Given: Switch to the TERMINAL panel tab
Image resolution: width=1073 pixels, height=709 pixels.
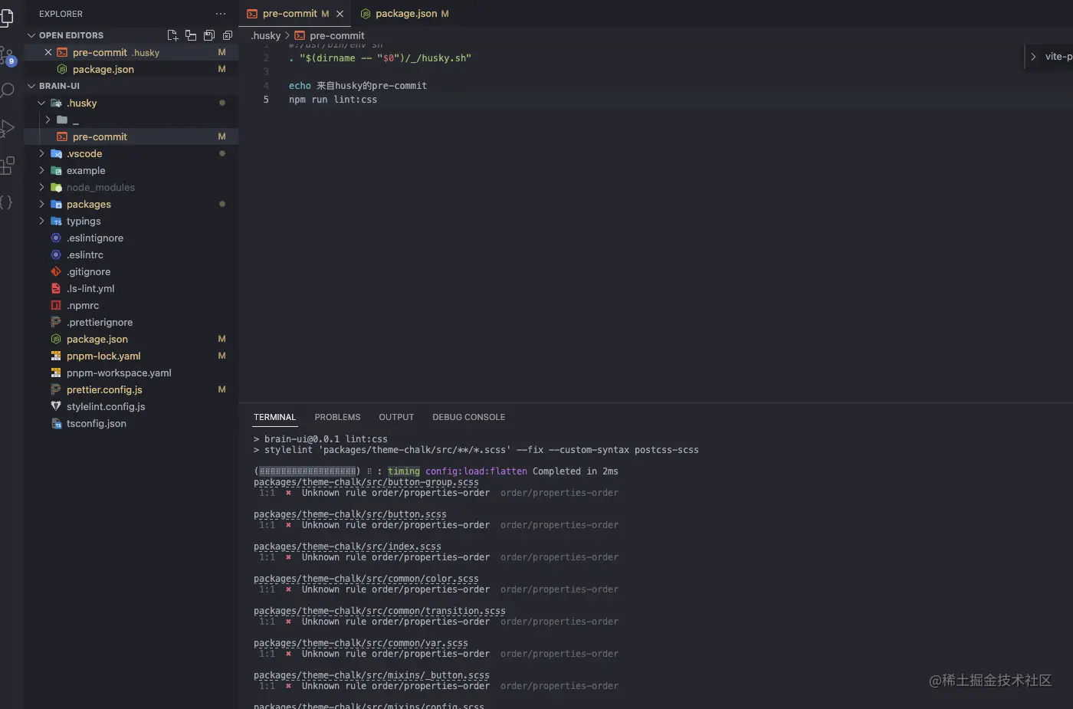Looking at the screenshot, I should 274,417.
